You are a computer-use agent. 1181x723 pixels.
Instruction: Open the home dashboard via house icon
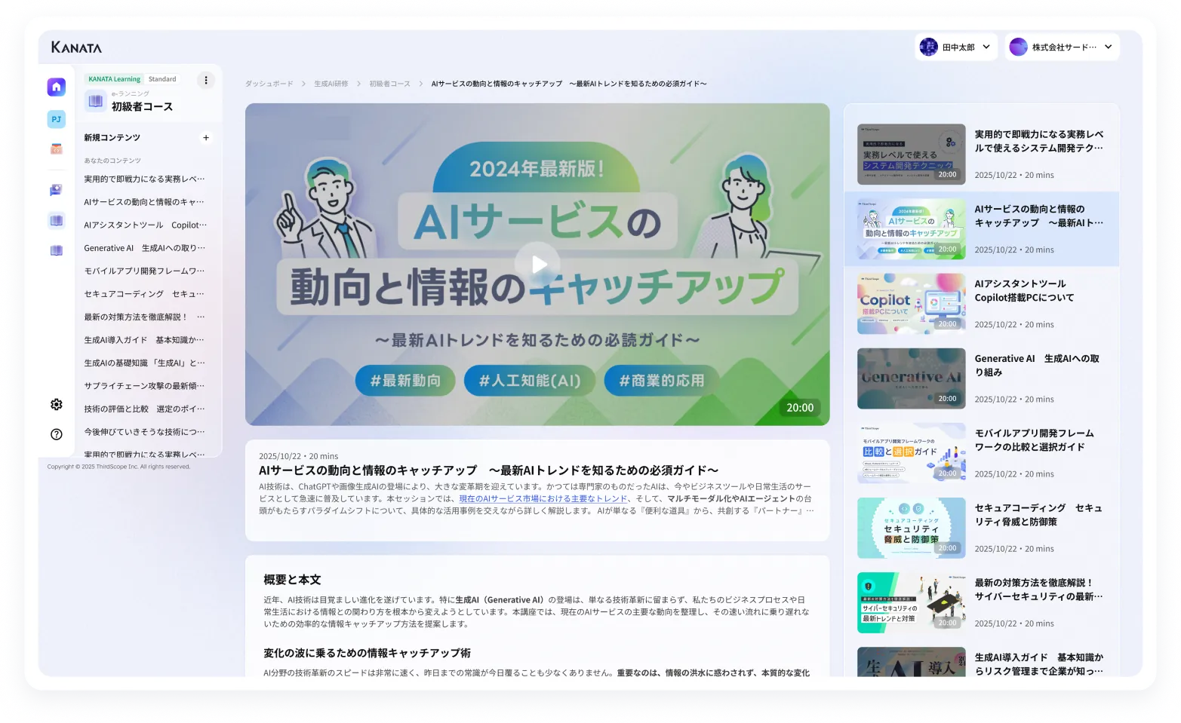click(x=56, y=87)
